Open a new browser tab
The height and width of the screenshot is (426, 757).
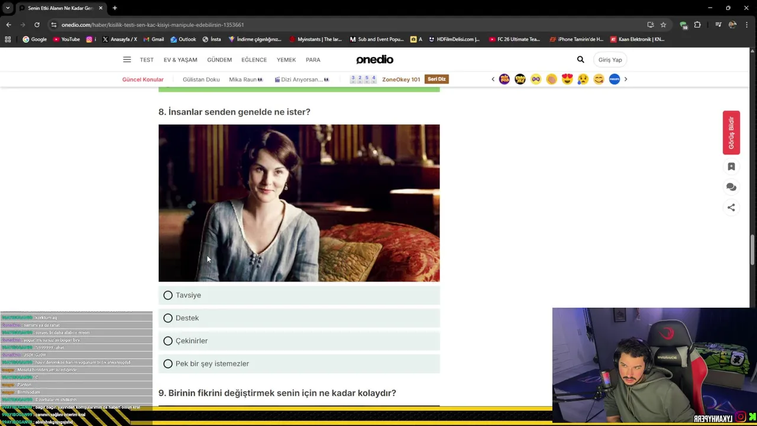115,8
